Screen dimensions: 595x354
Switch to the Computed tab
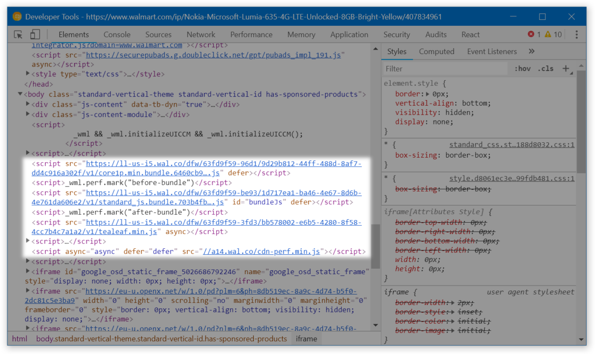[x=436, y=51]
